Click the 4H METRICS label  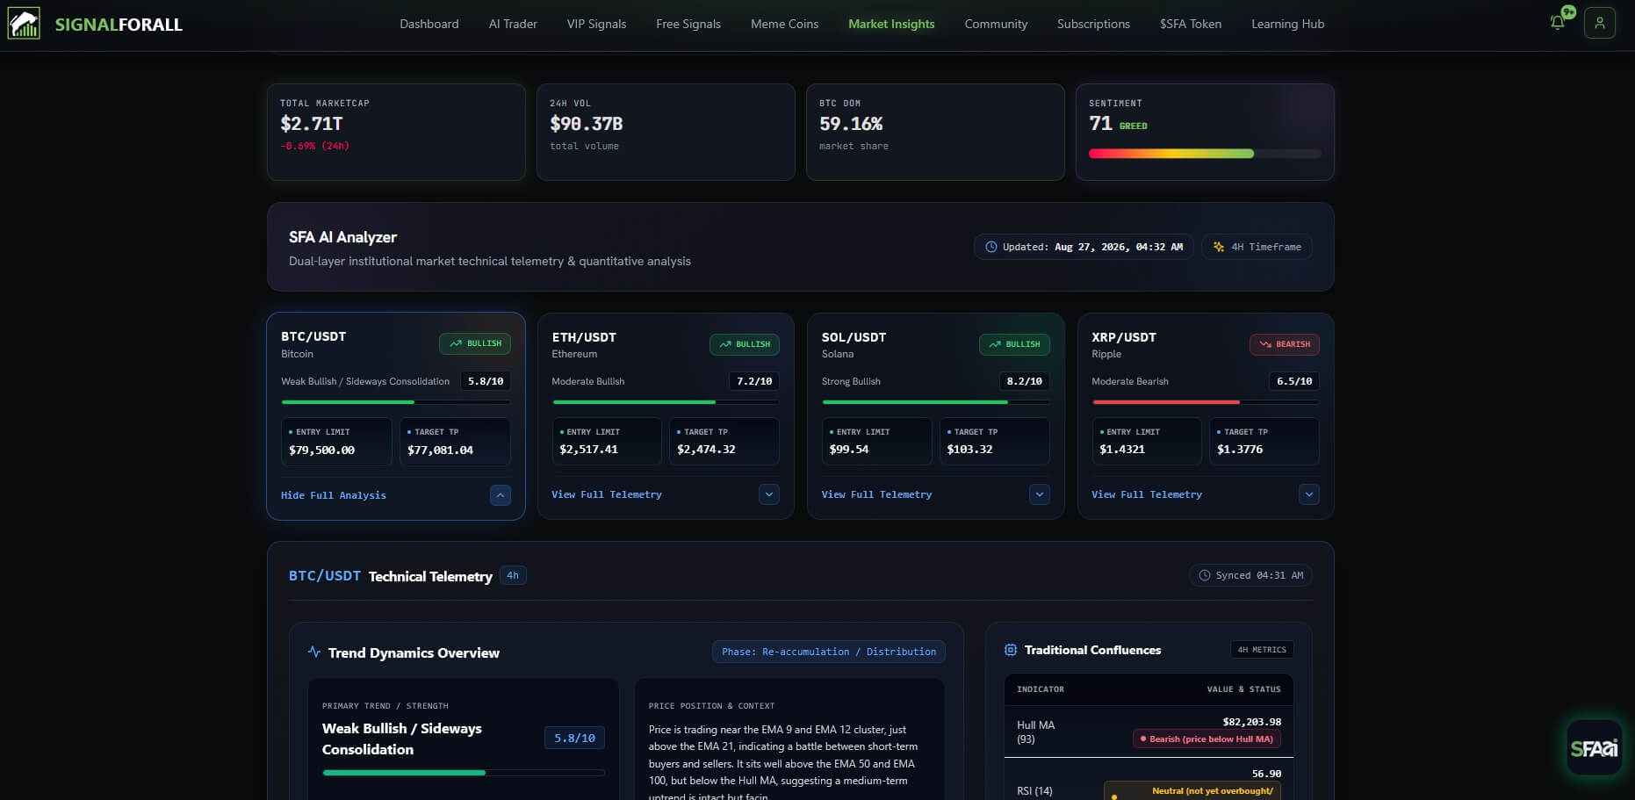click(x=1262, y=650)
